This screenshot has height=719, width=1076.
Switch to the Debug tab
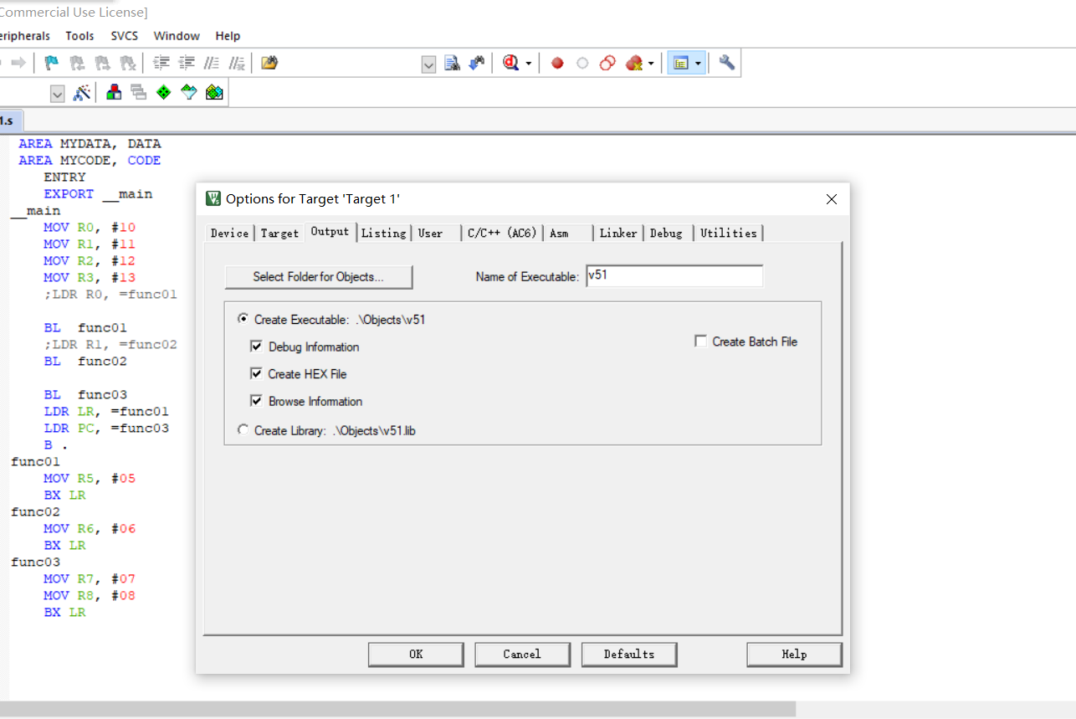coord(669,234)
